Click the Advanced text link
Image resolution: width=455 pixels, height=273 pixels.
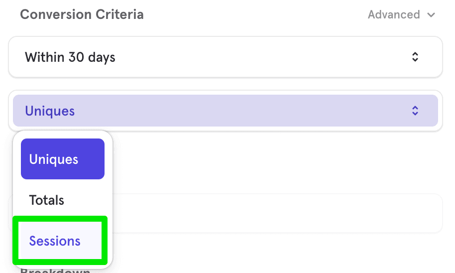coord(394,14)
